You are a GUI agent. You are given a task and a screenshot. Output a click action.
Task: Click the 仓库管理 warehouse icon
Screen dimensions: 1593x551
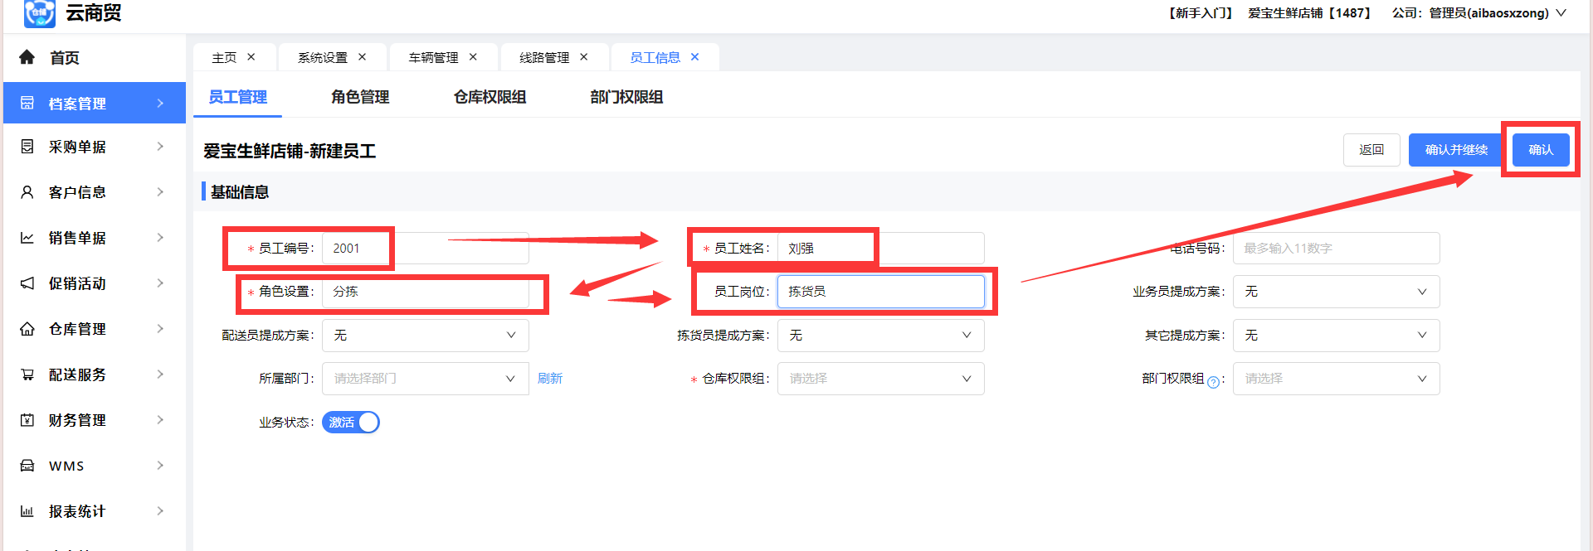[x=27, y=329]
